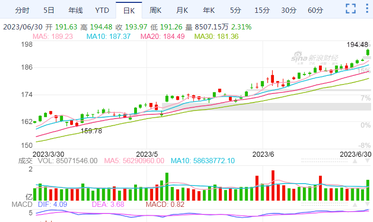The height and width of the screenshot is (222, 373).
Task: Grab the dotted resize handle above the MACD panel
Action: point(325,204)
